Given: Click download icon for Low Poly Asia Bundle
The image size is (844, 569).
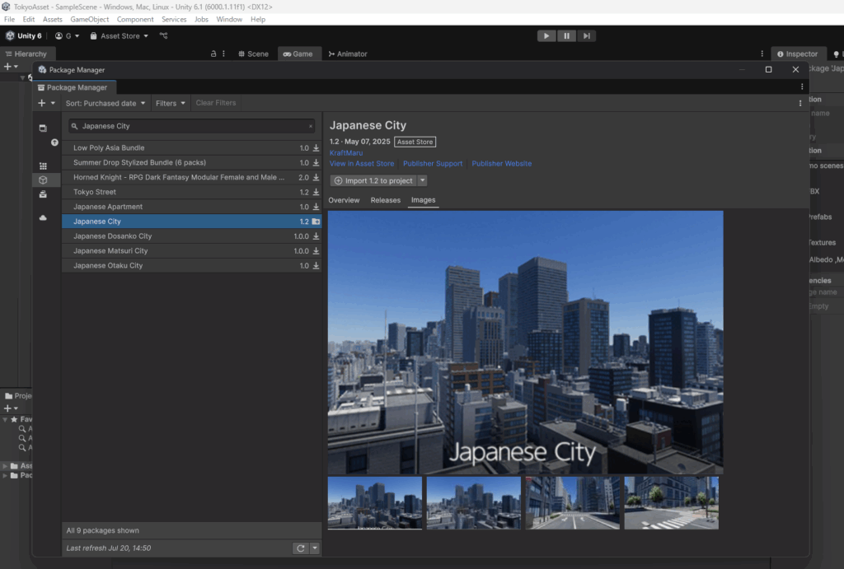Looking at the screenshot, I should 316,148.
